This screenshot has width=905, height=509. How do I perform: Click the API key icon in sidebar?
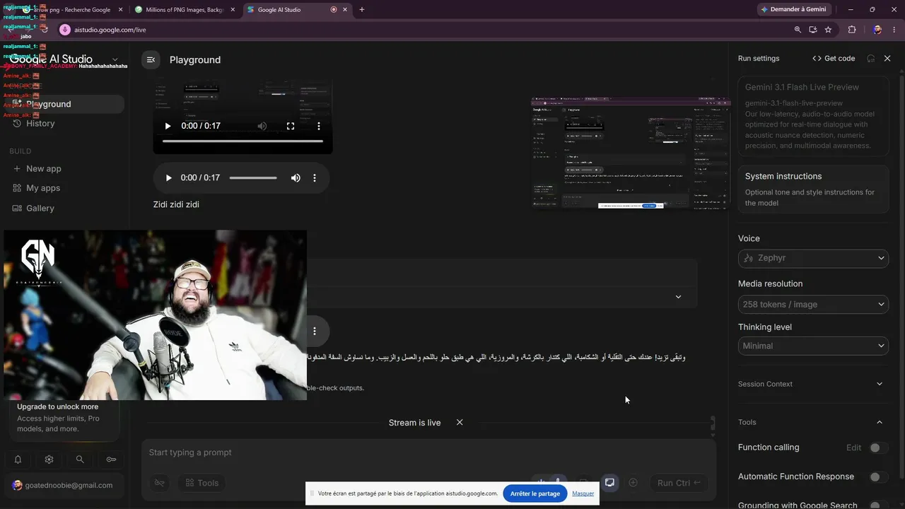pos(111,460)
